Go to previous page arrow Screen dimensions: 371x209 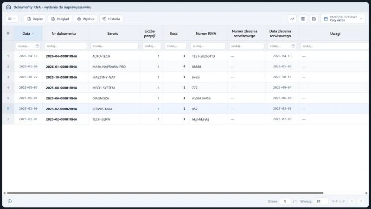coord(352,201)
